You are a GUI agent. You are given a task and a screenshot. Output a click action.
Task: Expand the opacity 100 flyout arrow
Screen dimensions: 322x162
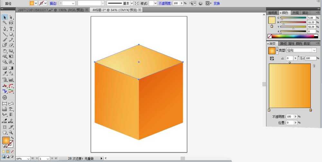point(181,3)
